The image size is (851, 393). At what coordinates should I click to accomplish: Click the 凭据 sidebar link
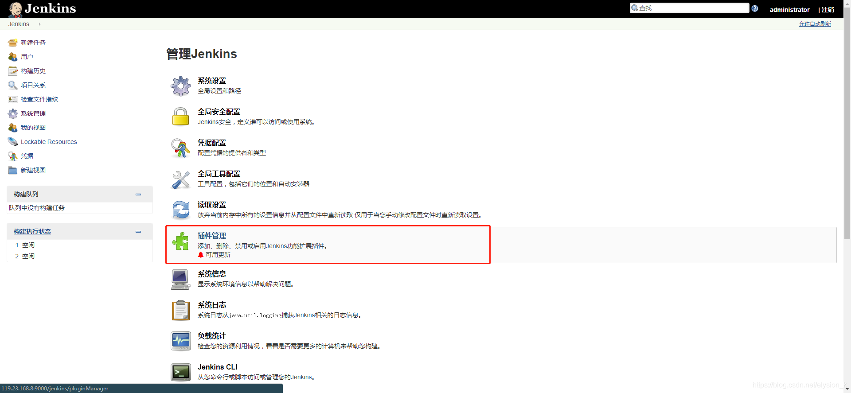[27, 156]
